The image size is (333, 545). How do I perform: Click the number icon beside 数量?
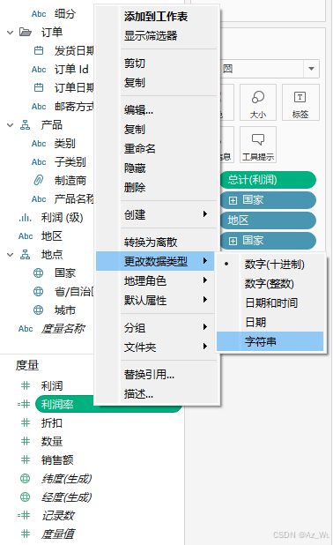click(x=26, y=442)
